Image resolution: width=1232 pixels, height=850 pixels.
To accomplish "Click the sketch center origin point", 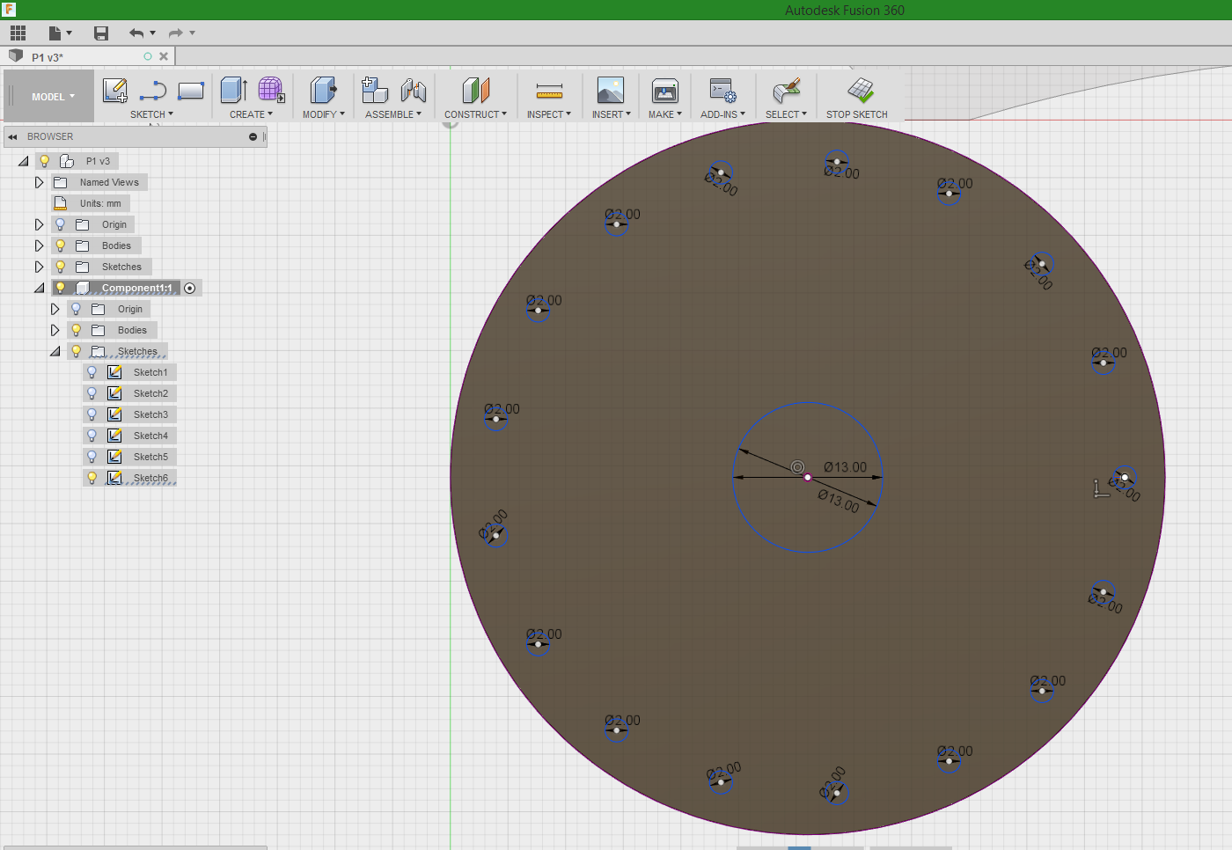I will coord(808,477).
